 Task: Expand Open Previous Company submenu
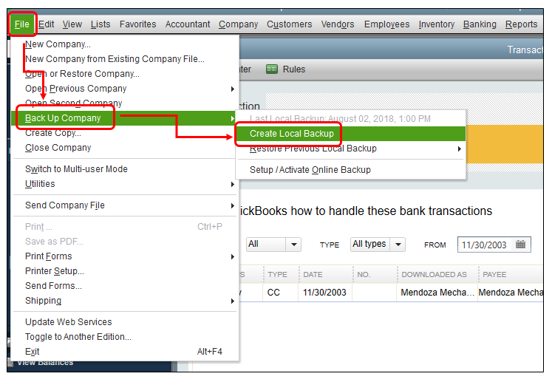point(125,89)
